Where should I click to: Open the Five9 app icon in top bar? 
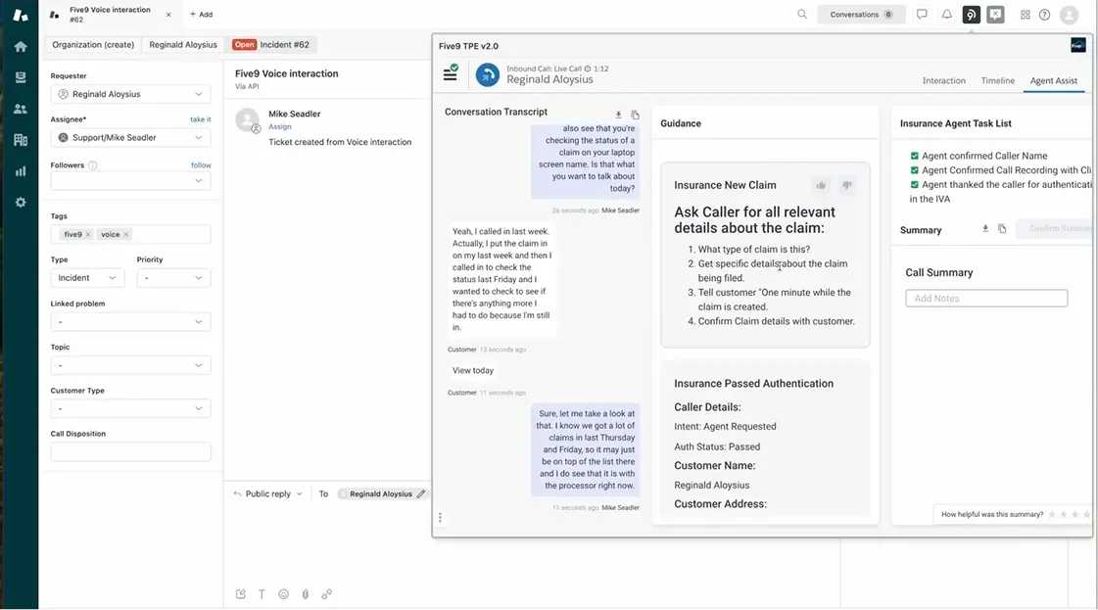pos(971,15)
